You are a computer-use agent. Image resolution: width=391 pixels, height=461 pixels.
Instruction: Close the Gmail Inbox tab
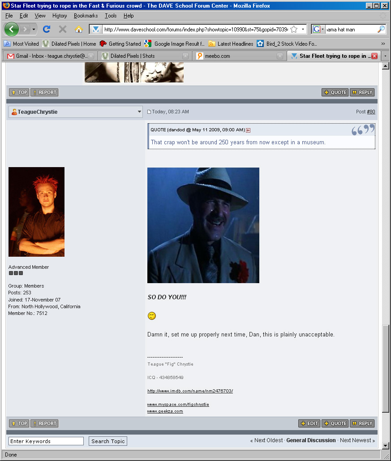tap(91, 56)
